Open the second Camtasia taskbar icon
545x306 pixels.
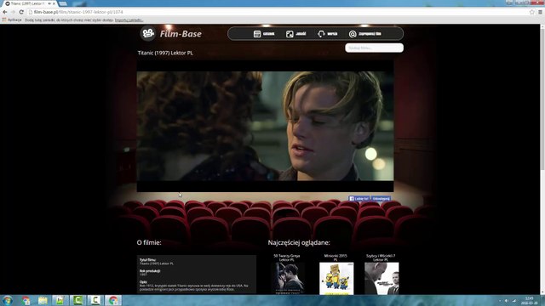95,300
